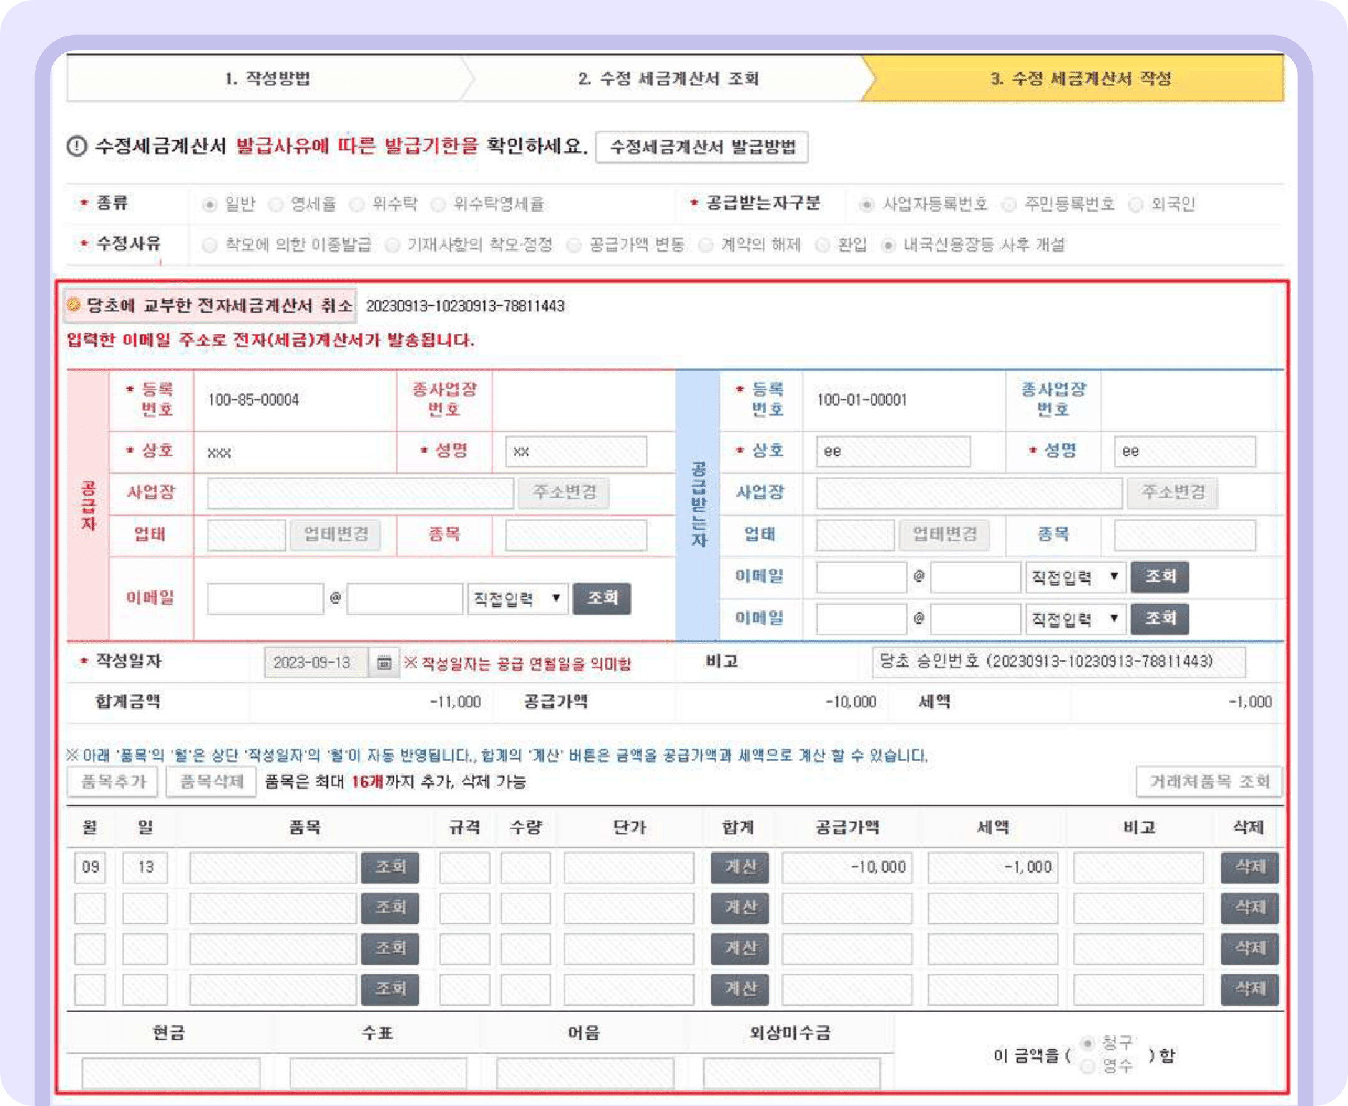
Task: Click 조회 beside the first 품목 field
Action: pos(390,866)
